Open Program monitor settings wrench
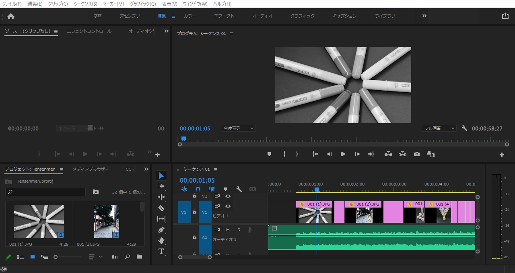This screenshot has width=515, height=273. coord(464,128)
